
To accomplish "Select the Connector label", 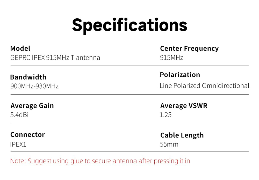I will 27,135.
